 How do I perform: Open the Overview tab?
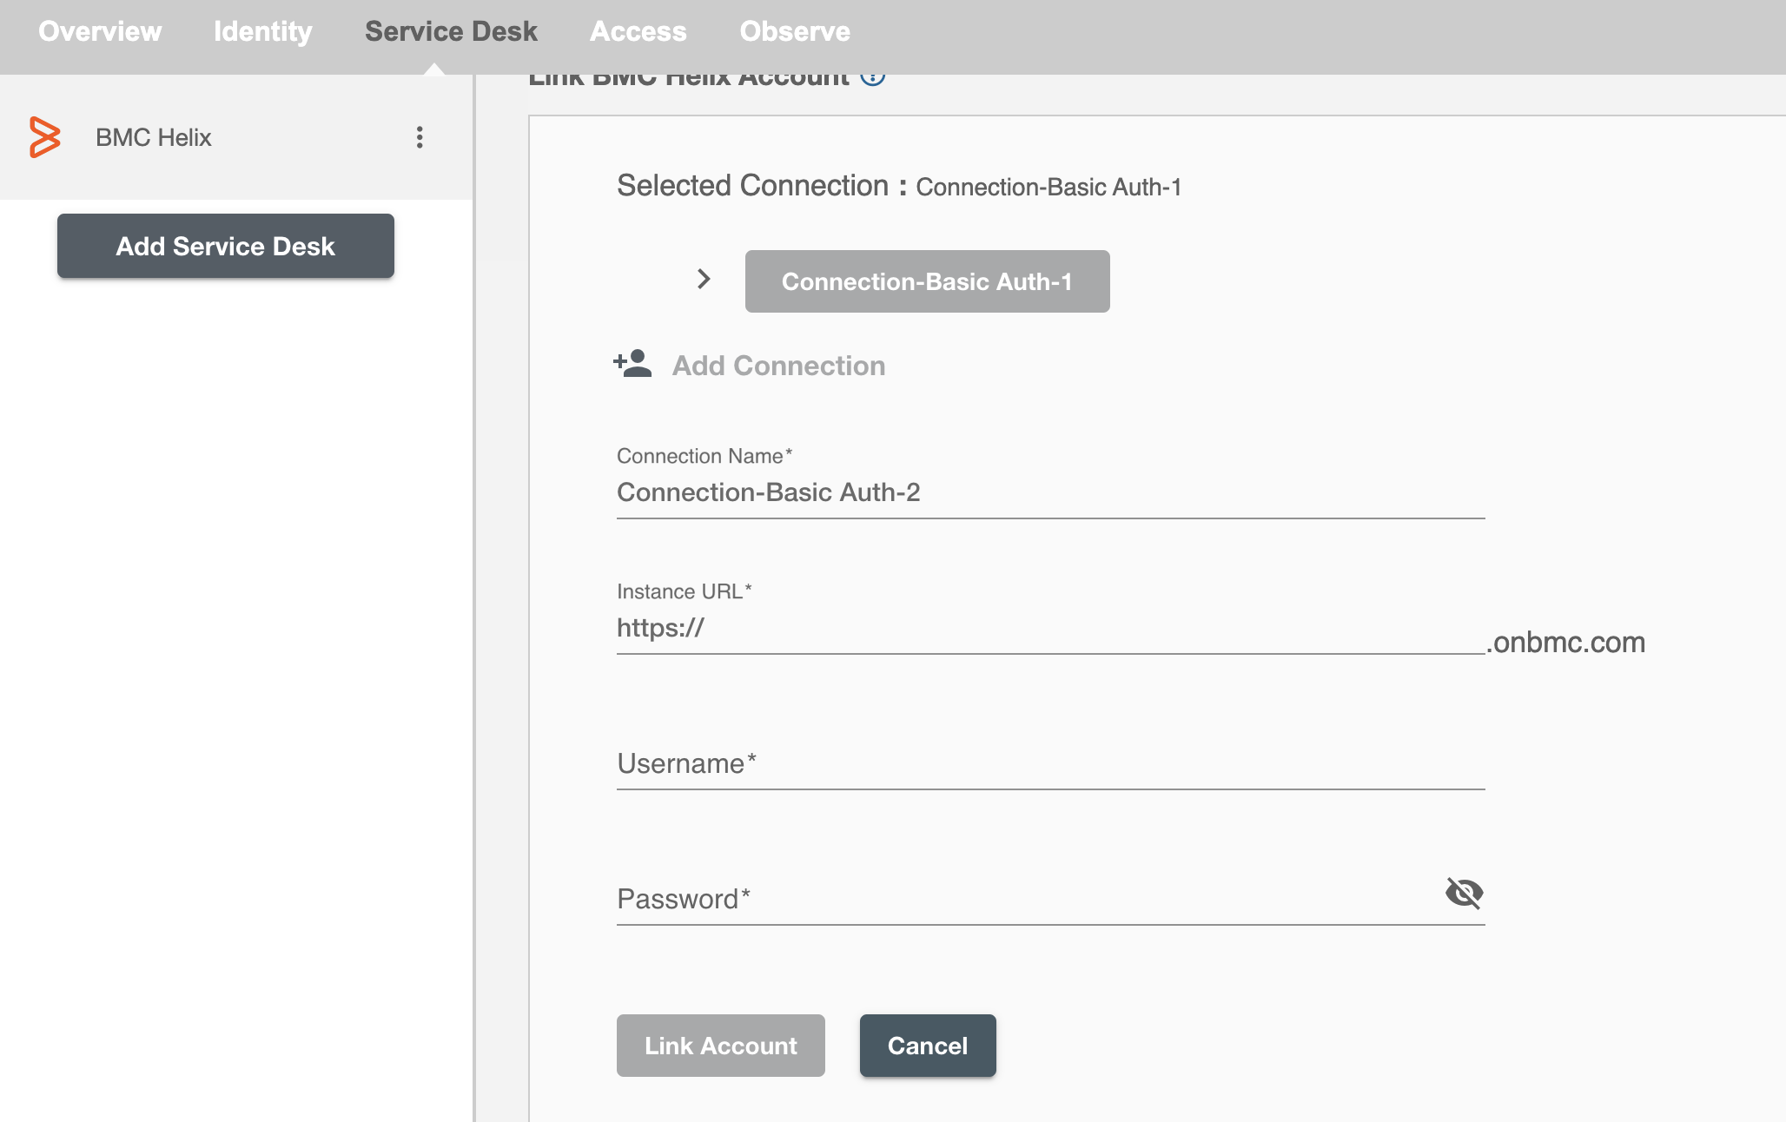click(x=100, y=31)
